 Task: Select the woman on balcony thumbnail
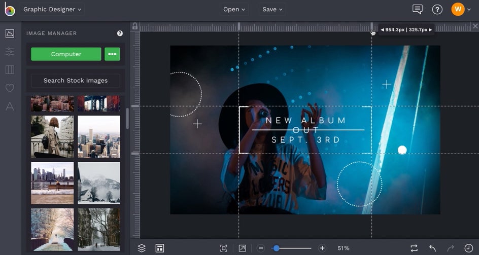click(x=52, y=136)
